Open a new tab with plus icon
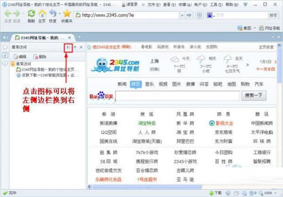Image resolution: width=283 pixels, height=197 pixels. (79, 37)
